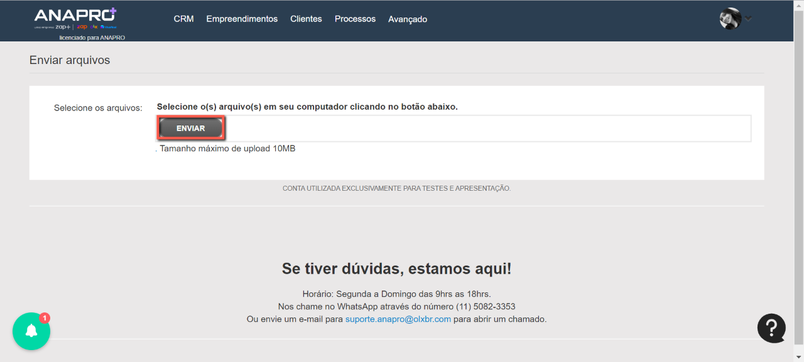The width and height of the screenshot is (804, 362).
Task: Click the red notification badge counter
Action: pyautogui.click(x=44, y=318)
